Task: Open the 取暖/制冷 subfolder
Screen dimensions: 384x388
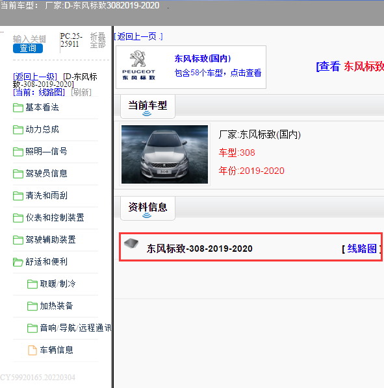Action: point(58,284)
